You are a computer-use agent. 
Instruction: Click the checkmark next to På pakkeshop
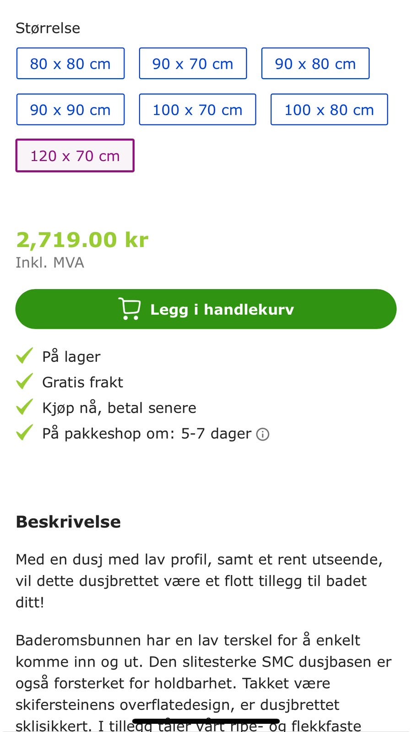tap(24, 433)
